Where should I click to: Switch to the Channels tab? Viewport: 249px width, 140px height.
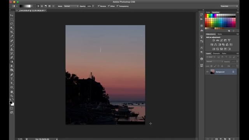click(x=216, y=54)
